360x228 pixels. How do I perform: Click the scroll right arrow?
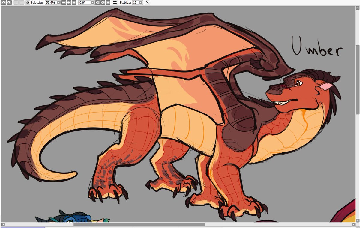[353, 224]
